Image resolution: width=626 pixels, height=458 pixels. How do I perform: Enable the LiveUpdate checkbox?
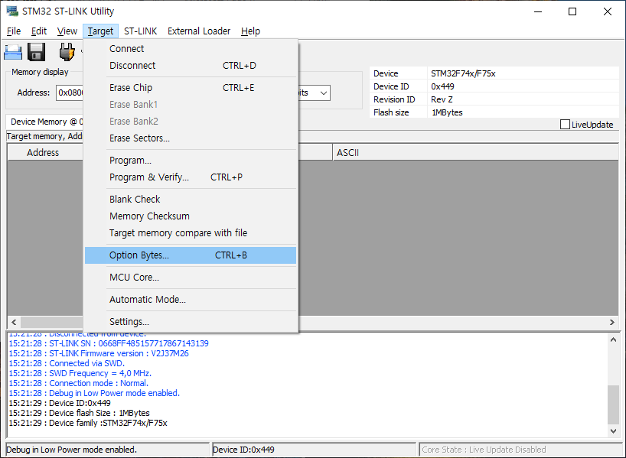tap(565, 125)
